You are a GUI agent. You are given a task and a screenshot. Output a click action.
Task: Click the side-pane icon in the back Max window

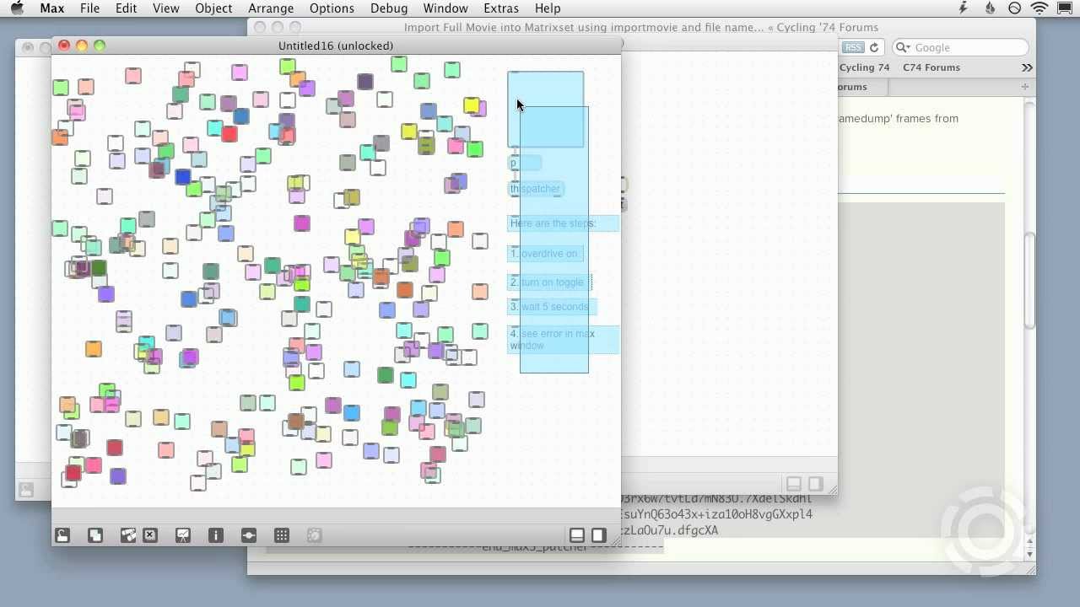(815, 484)
